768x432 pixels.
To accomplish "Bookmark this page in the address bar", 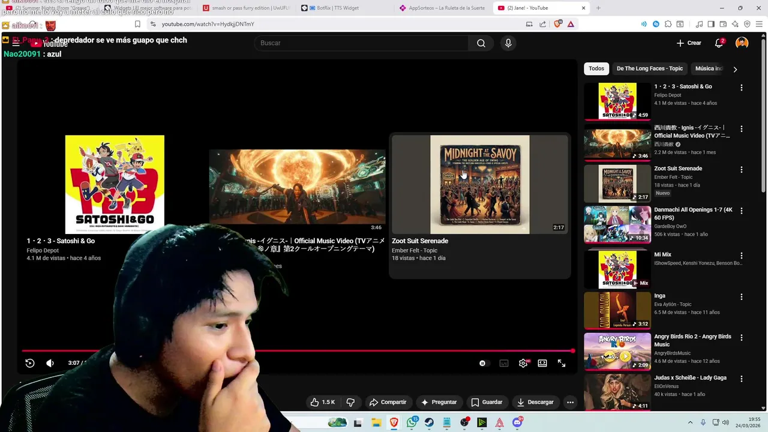I will coord(137,24).
